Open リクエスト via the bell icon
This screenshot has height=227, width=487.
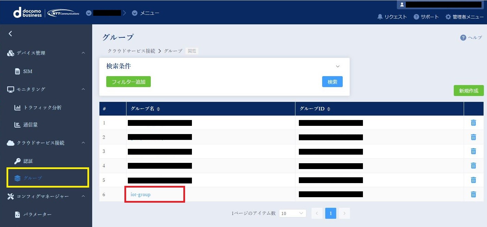(x=392, y=16)
